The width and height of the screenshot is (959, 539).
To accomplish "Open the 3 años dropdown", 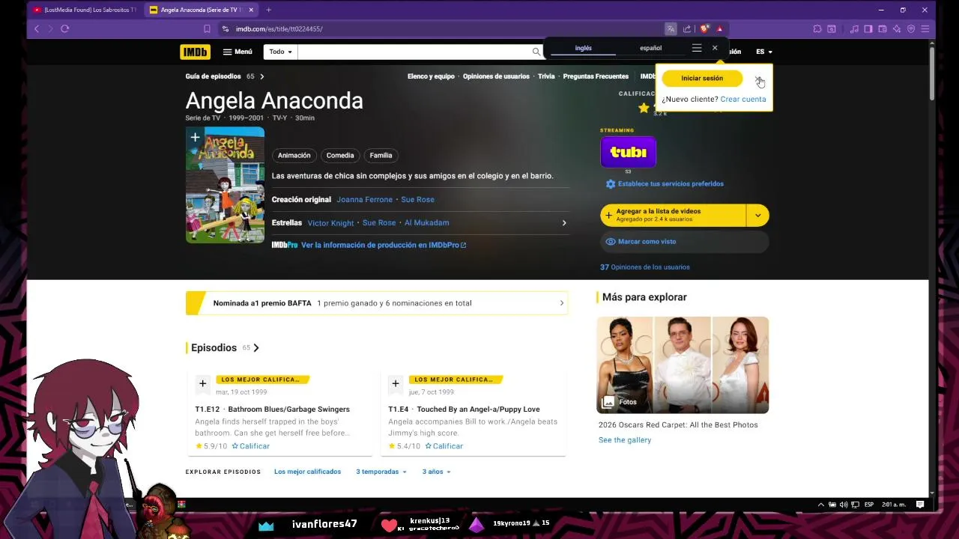I will (436, 472).
